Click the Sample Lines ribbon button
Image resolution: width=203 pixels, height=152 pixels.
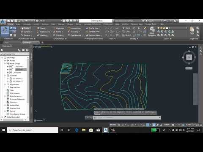[93, 32]
